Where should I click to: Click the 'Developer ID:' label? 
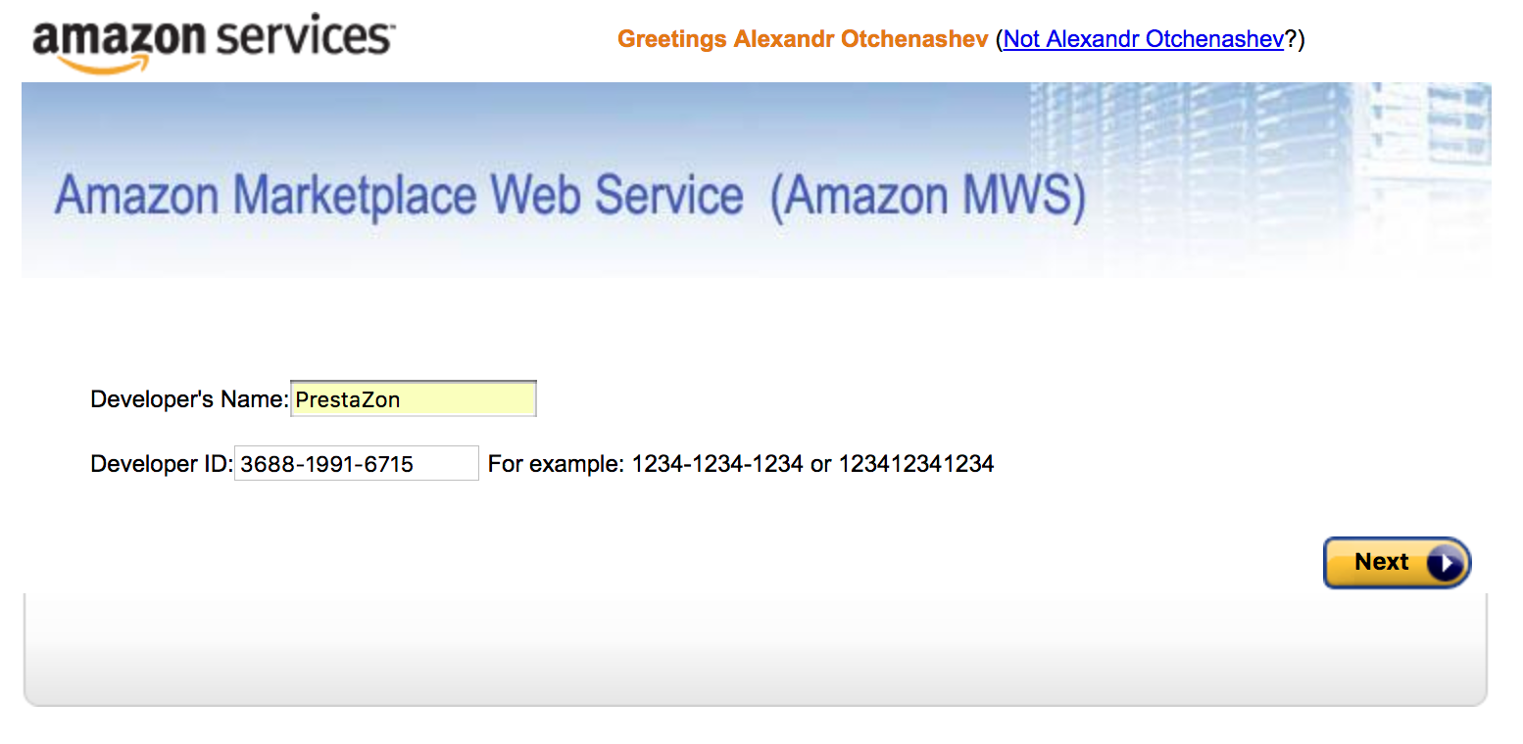click(162, 464)
